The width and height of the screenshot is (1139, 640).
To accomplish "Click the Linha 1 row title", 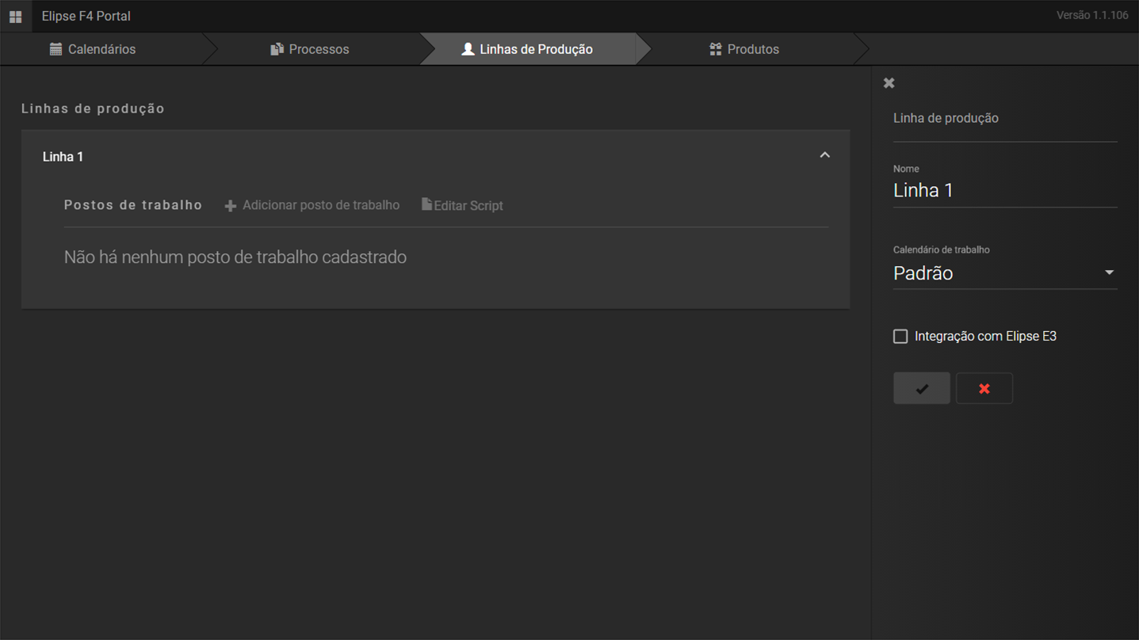I will 63,157.
